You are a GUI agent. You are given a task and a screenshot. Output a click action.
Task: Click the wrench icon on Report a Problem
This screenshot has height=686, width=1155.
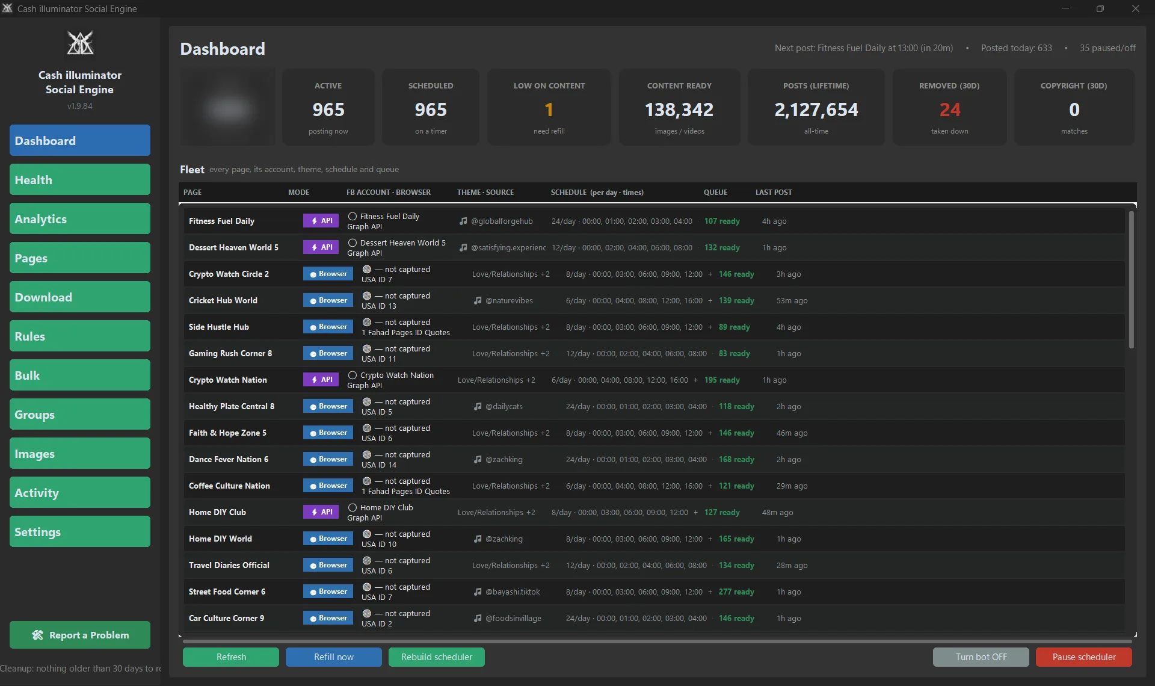click(x=37, y=635)
